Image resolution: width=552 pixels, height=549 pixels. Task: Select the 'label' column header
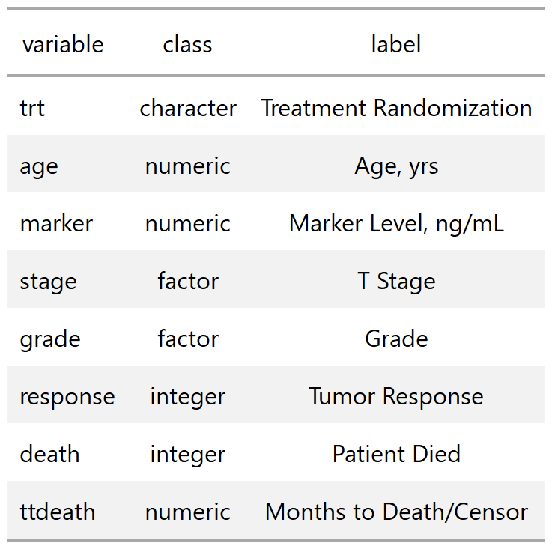pos(396,45)
